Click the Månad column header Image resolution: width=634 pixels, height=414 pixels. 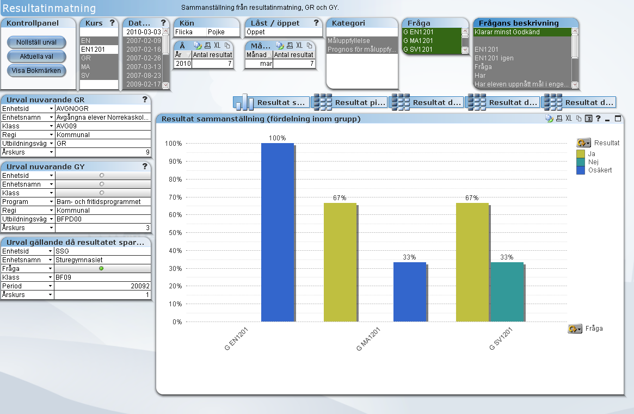[x=259, y=54]
